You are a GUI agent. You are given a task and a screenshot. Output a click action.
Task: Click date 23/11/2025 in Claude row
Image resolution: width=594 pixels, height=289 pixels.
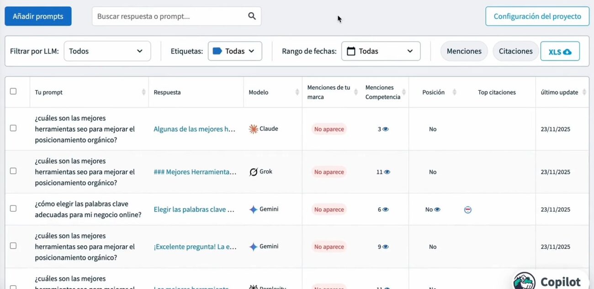pos(556,129)
